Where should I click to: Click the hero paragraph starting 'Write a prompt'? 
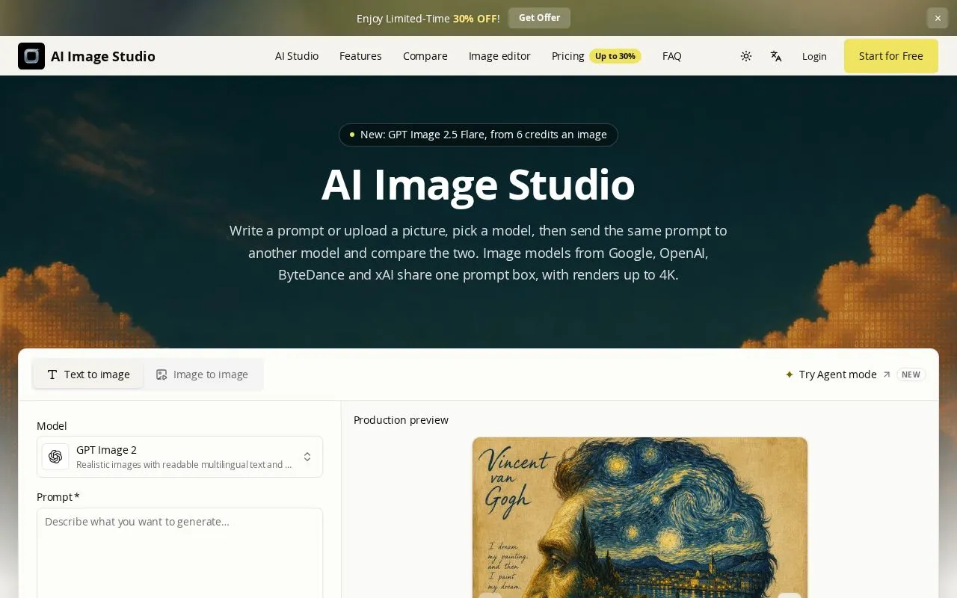[478, 253]
